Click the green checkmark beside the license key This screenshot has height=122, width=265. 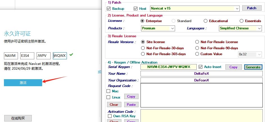(71, 55)
